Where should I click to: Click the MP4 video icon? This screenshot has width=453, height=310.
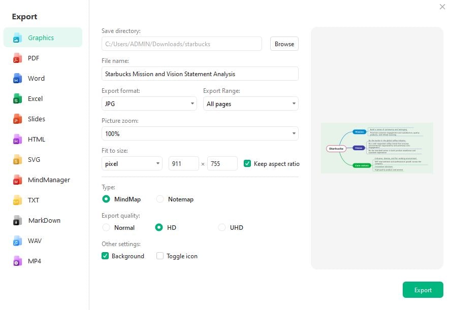pos(17,261)
